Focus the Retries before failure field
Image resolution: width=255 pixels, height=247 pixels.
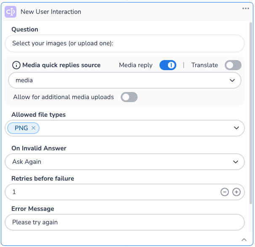point(109,192)
